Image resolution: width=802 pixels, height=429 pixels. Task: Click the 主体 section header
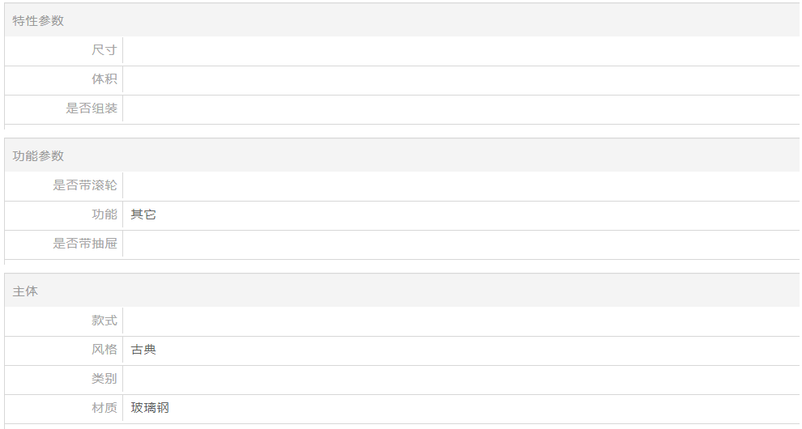pyautogui.click(x=402, y=291)
